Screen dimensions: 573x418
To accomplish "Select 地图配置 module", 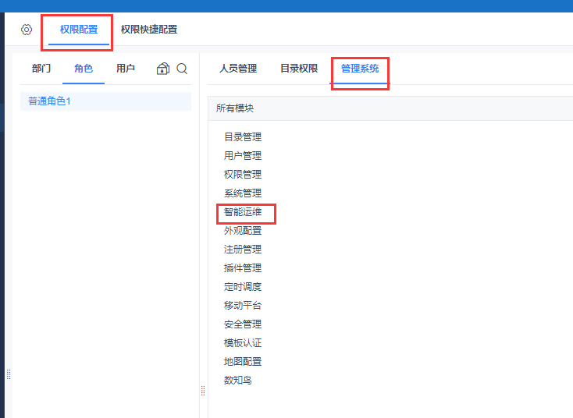I will click(243, 362).
